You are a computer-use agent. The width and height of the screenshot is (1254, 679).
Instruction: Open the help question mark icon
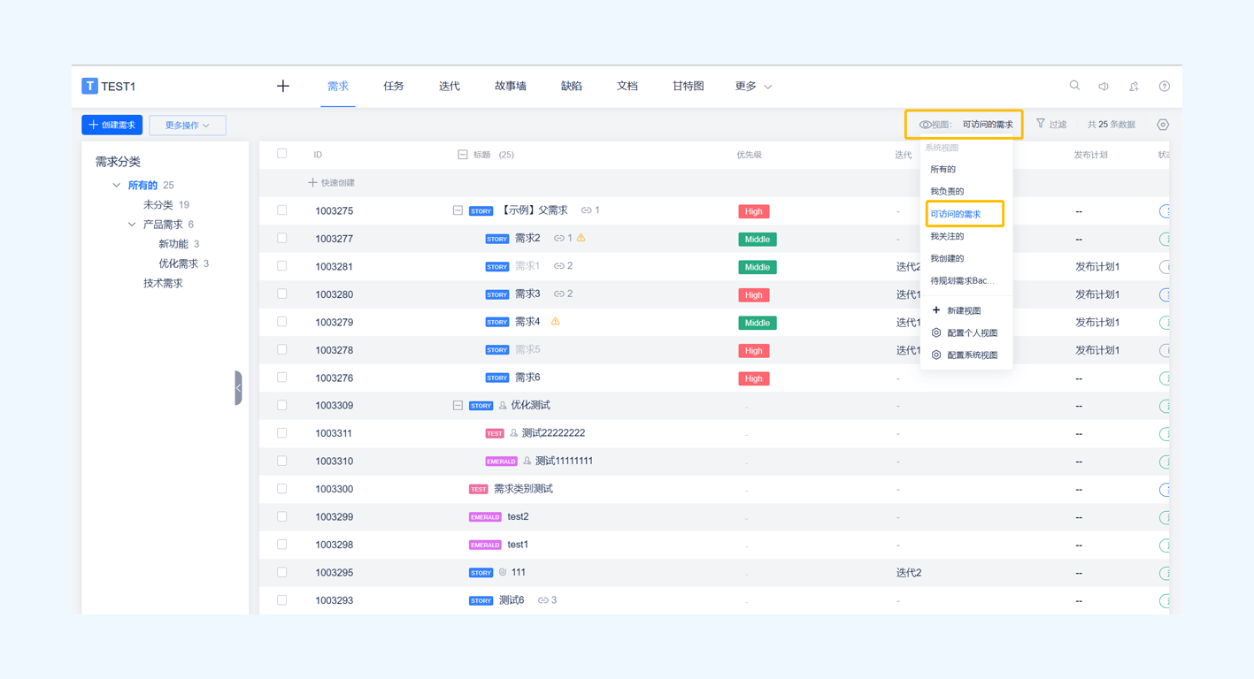coord(1165,87)
